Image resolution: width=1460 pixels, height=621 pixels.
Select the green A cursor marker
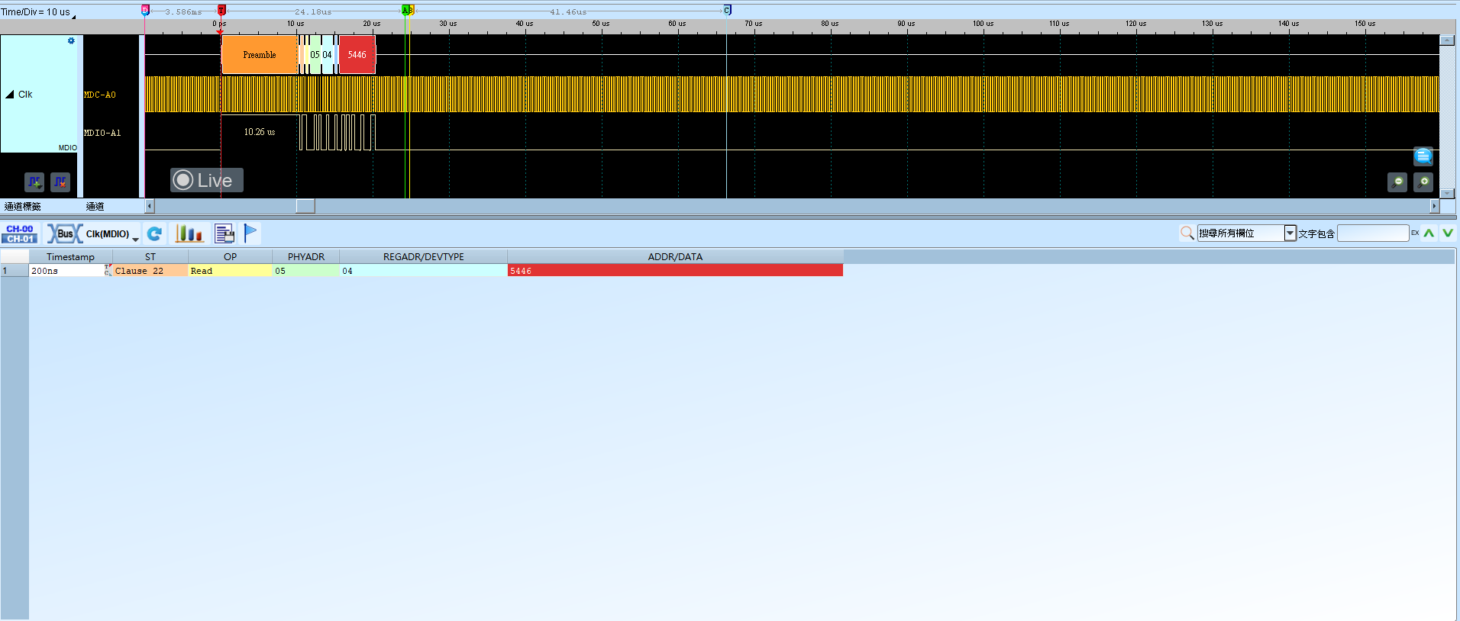pyautogui.click(x=405, y=10)
